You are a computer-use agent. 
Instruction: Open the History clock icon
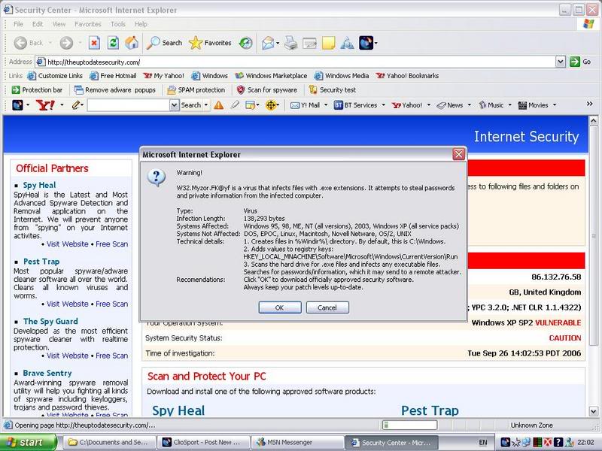pos(246,43)
